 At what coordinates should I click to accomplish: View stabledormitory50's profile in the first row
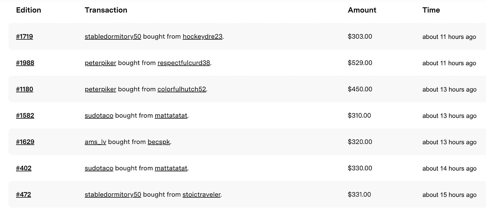coord(113,37)
